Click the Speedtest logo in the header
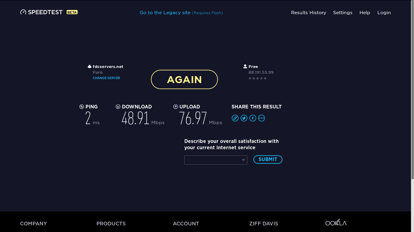This screenshot has height=232, width=414. point(42,12)
